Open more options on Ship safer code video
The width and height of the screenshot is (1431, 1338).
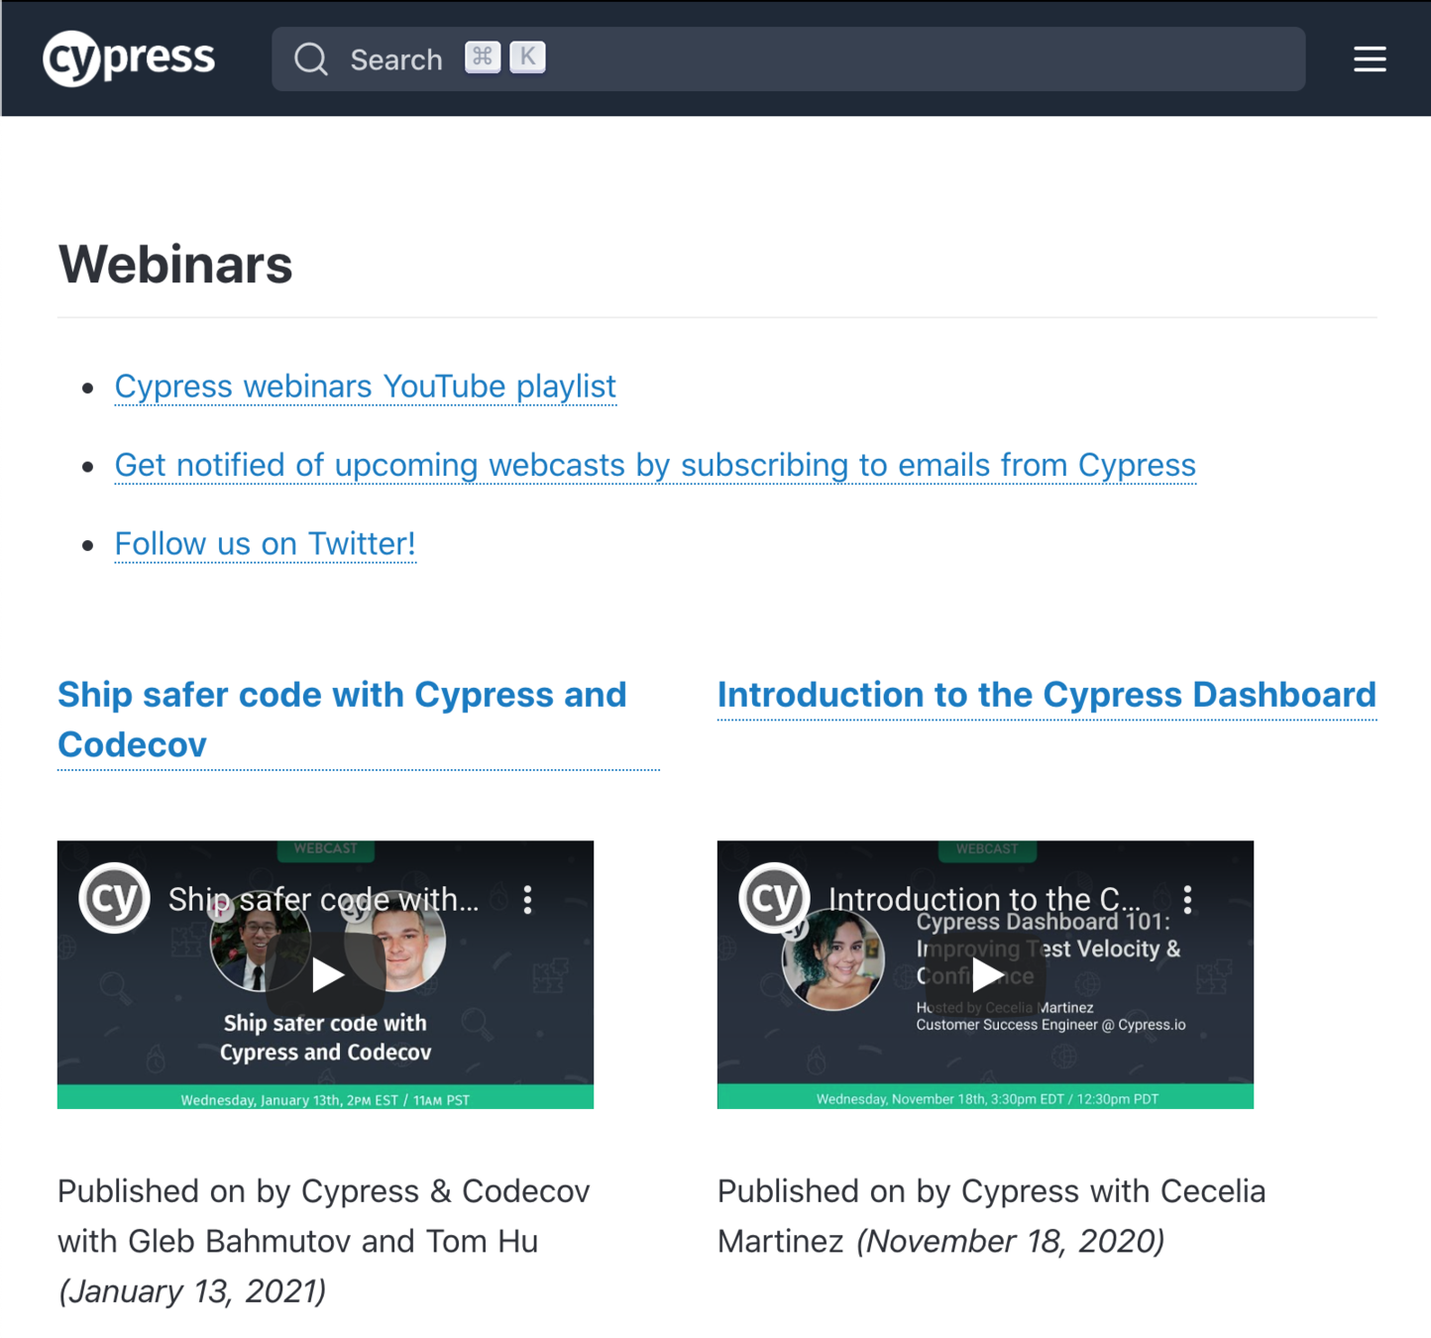point(528,899)
